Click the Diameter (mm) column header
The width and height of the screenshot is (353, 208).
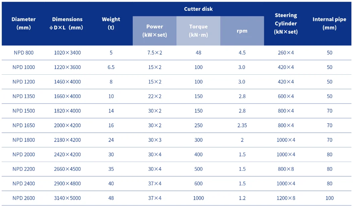click(23, 23)
